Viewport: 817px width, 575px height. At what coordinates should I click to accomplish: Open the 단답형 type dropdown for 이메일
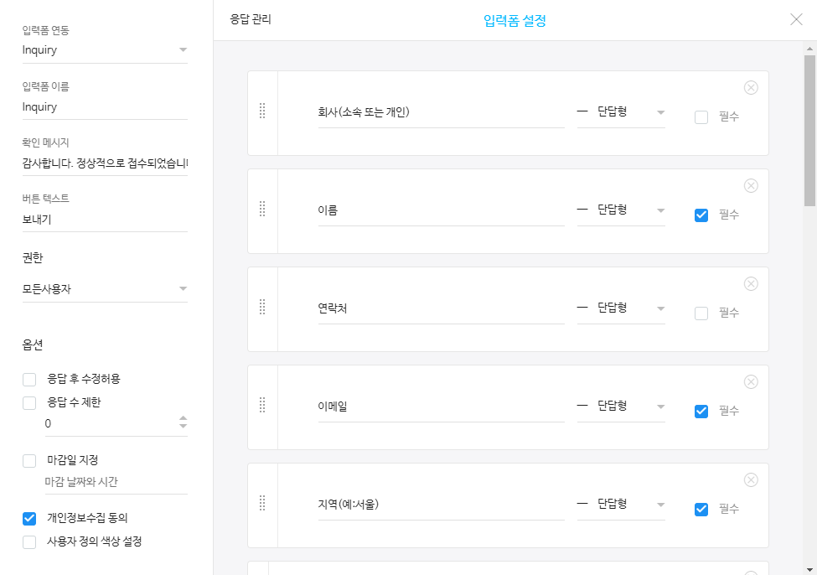(621, 406)
